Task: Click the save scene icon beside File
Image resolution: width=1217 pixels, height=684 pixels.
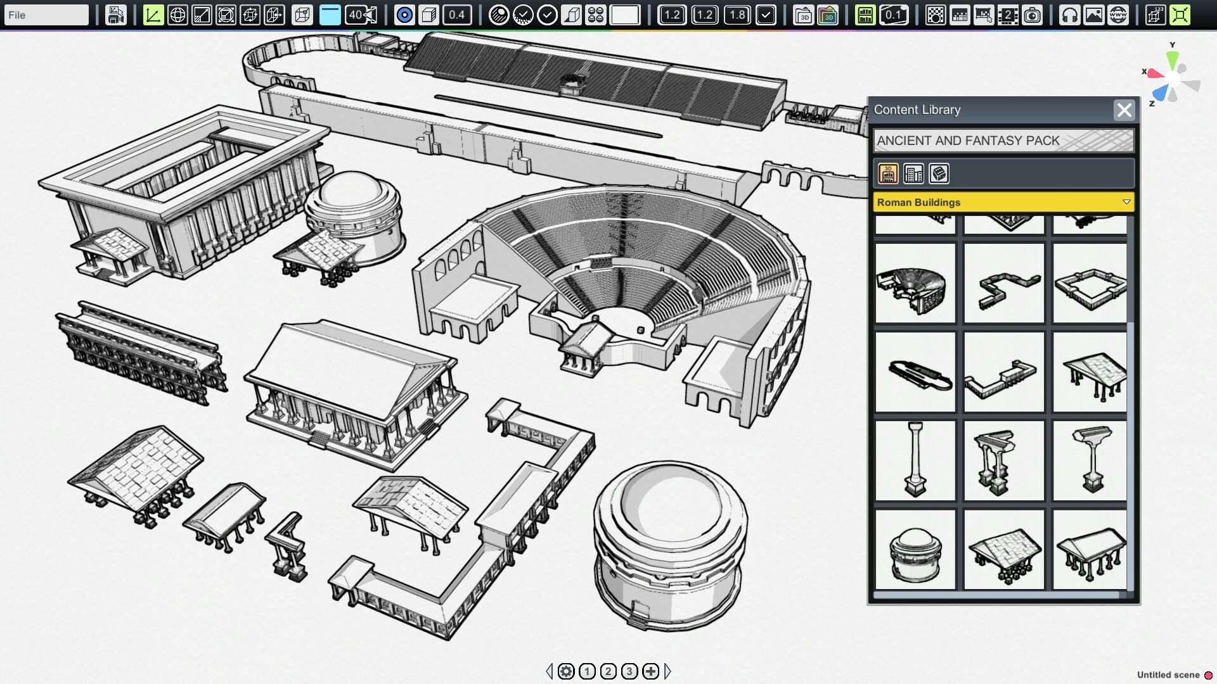Action: (115, 15)
